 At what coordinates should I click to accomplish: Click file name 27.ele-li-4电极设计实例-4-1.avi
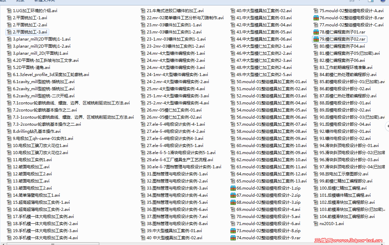click(x=176, y=124)
